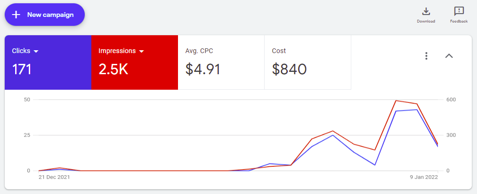Click the plus icon on New campaign

(x=16, y=15)
